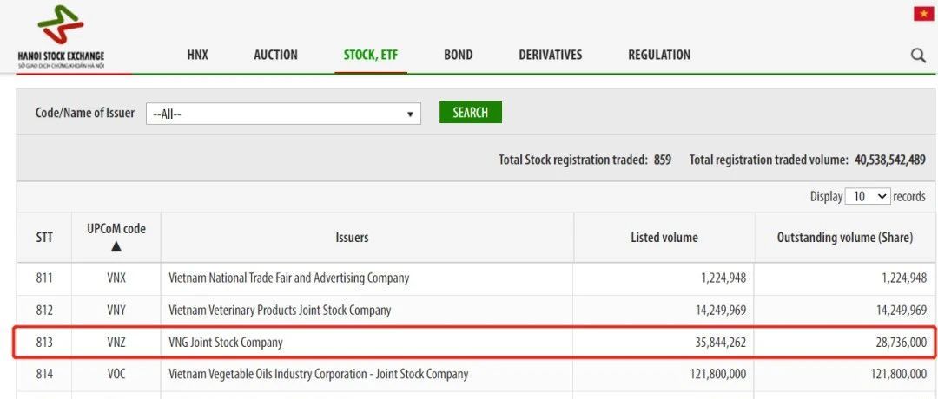Click the Issuers column header
938x399 pixels.
(352, 238)
